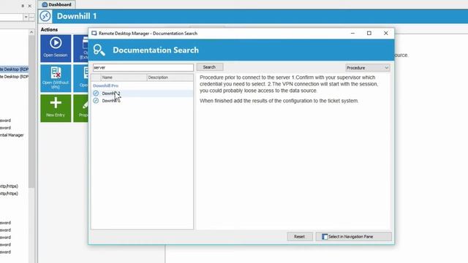Close the Documentation Search dialog

386,33
